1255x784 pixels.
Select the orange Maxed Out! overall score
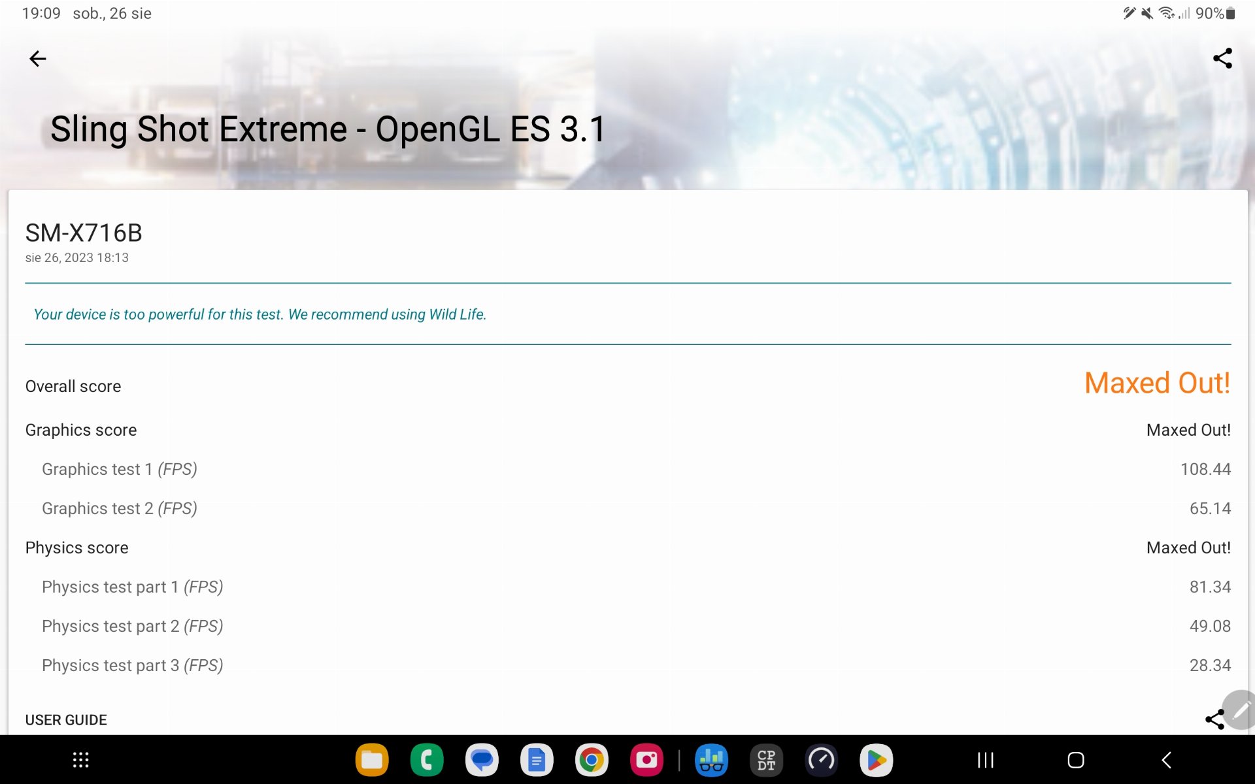point(1157,383)
